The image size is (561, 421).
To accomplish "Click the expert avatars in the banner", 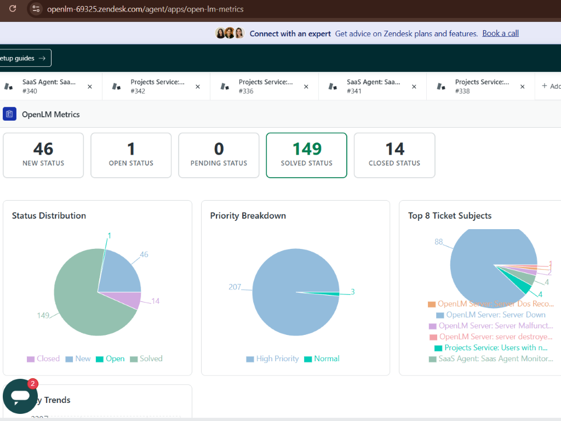I will point(230,33).
